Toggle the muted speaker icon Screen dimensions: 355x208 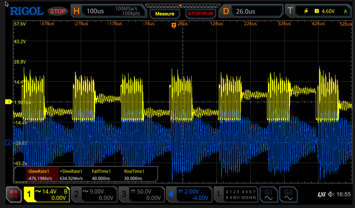click(332, 194)
